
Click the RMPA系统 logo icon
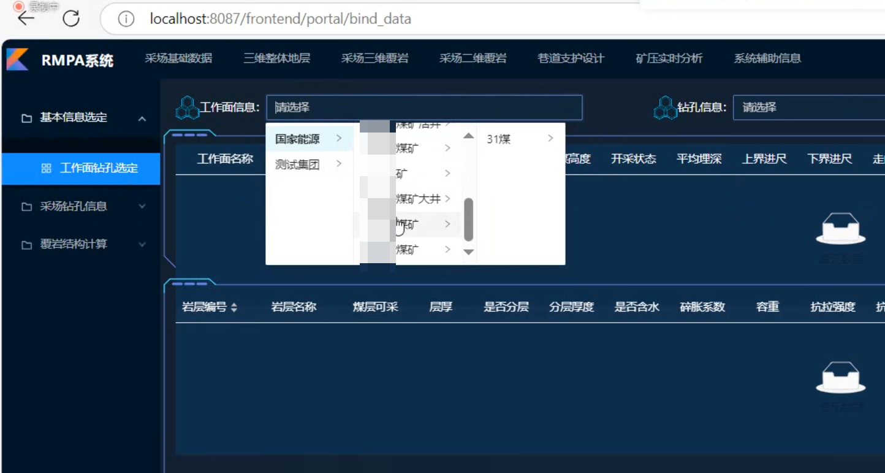click(18, 60)
